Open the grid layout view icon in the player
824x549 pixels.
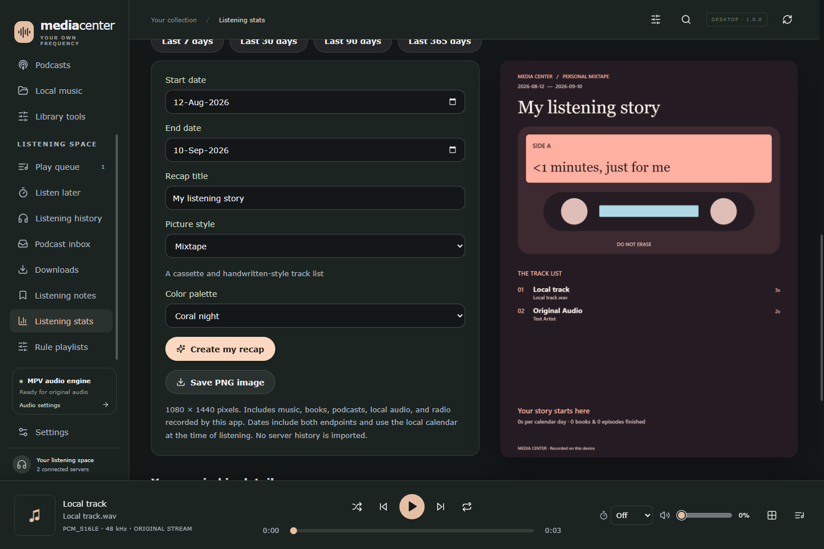772,515
